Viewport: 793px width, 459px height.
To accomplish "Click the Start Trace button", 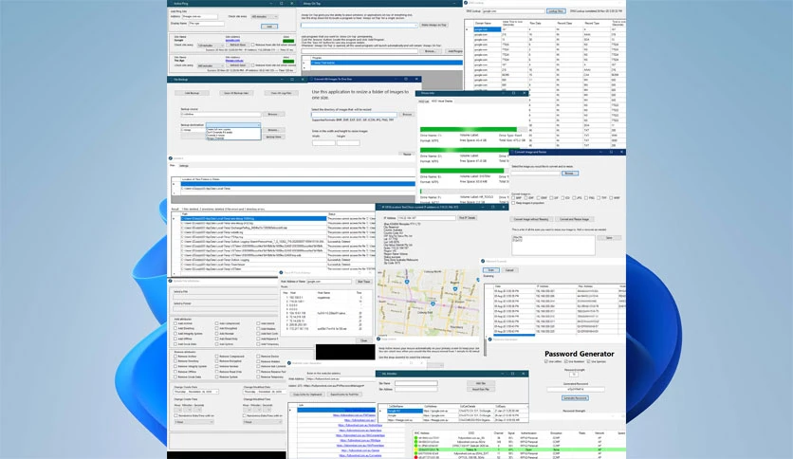I will pos(363,282).
